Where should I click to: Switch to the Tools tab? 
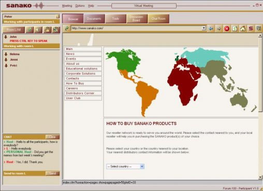click(115, 19)
